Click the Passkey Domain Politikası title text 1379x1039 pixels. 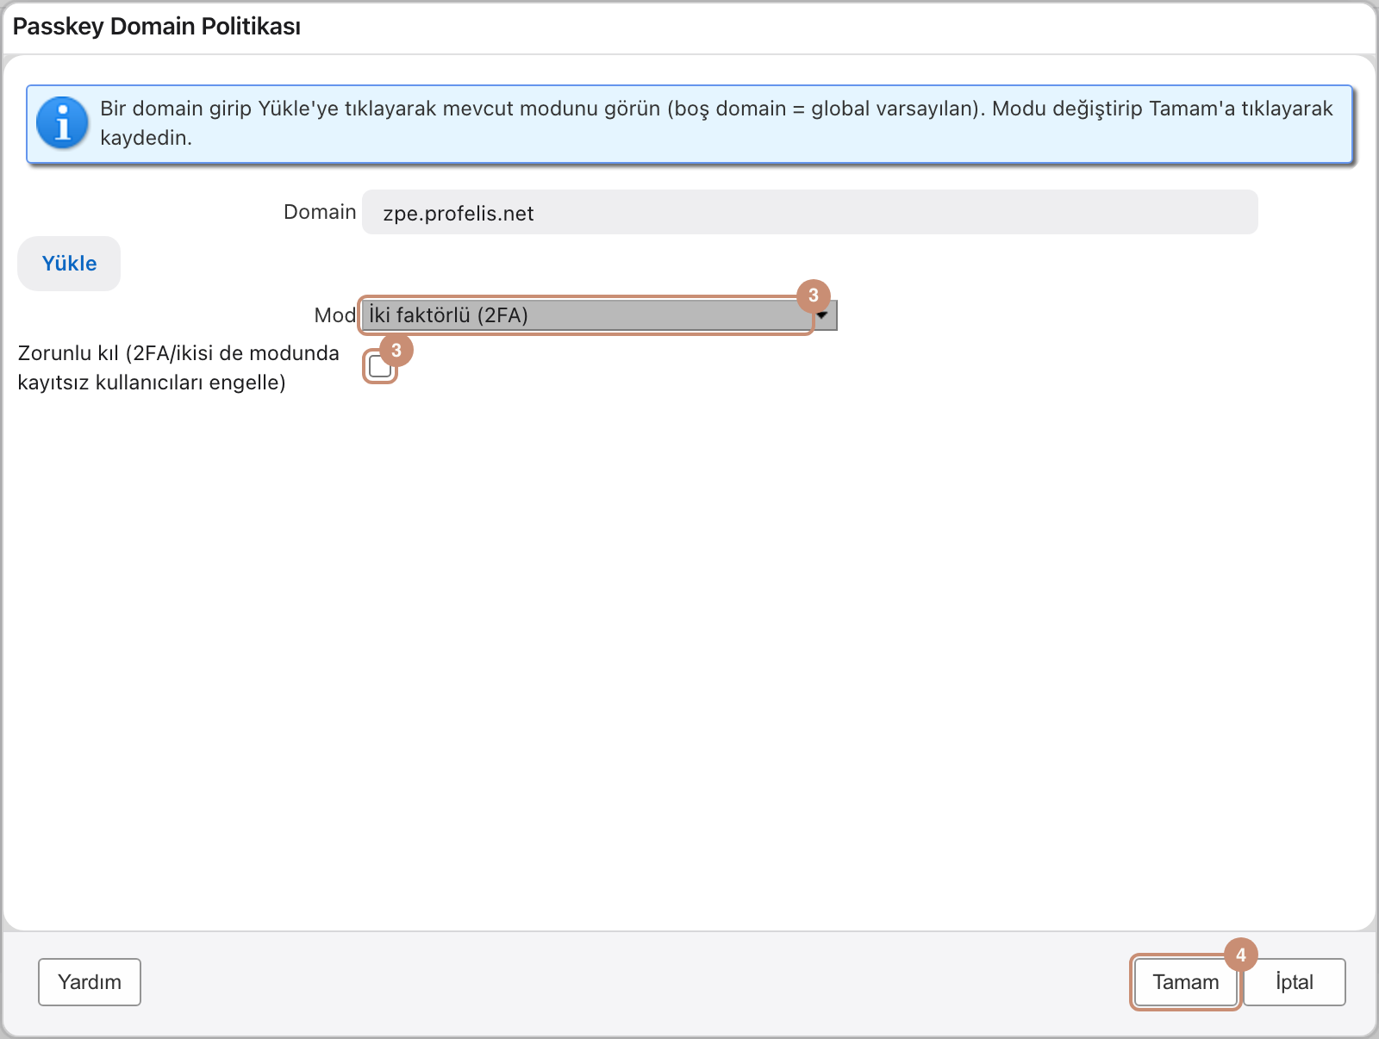157,27
